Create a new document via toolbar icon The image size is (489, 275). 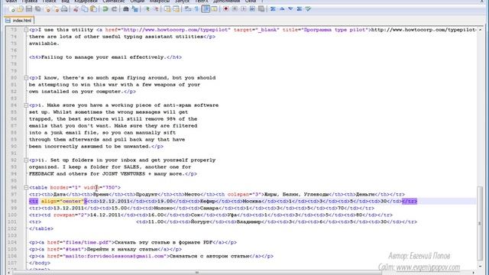[x=12, y=9]
